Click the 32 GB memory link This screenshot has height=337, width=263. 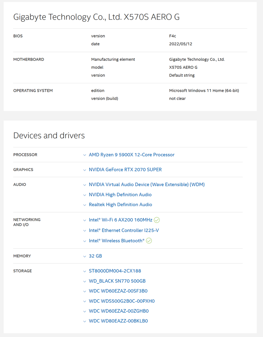(95, 256)
